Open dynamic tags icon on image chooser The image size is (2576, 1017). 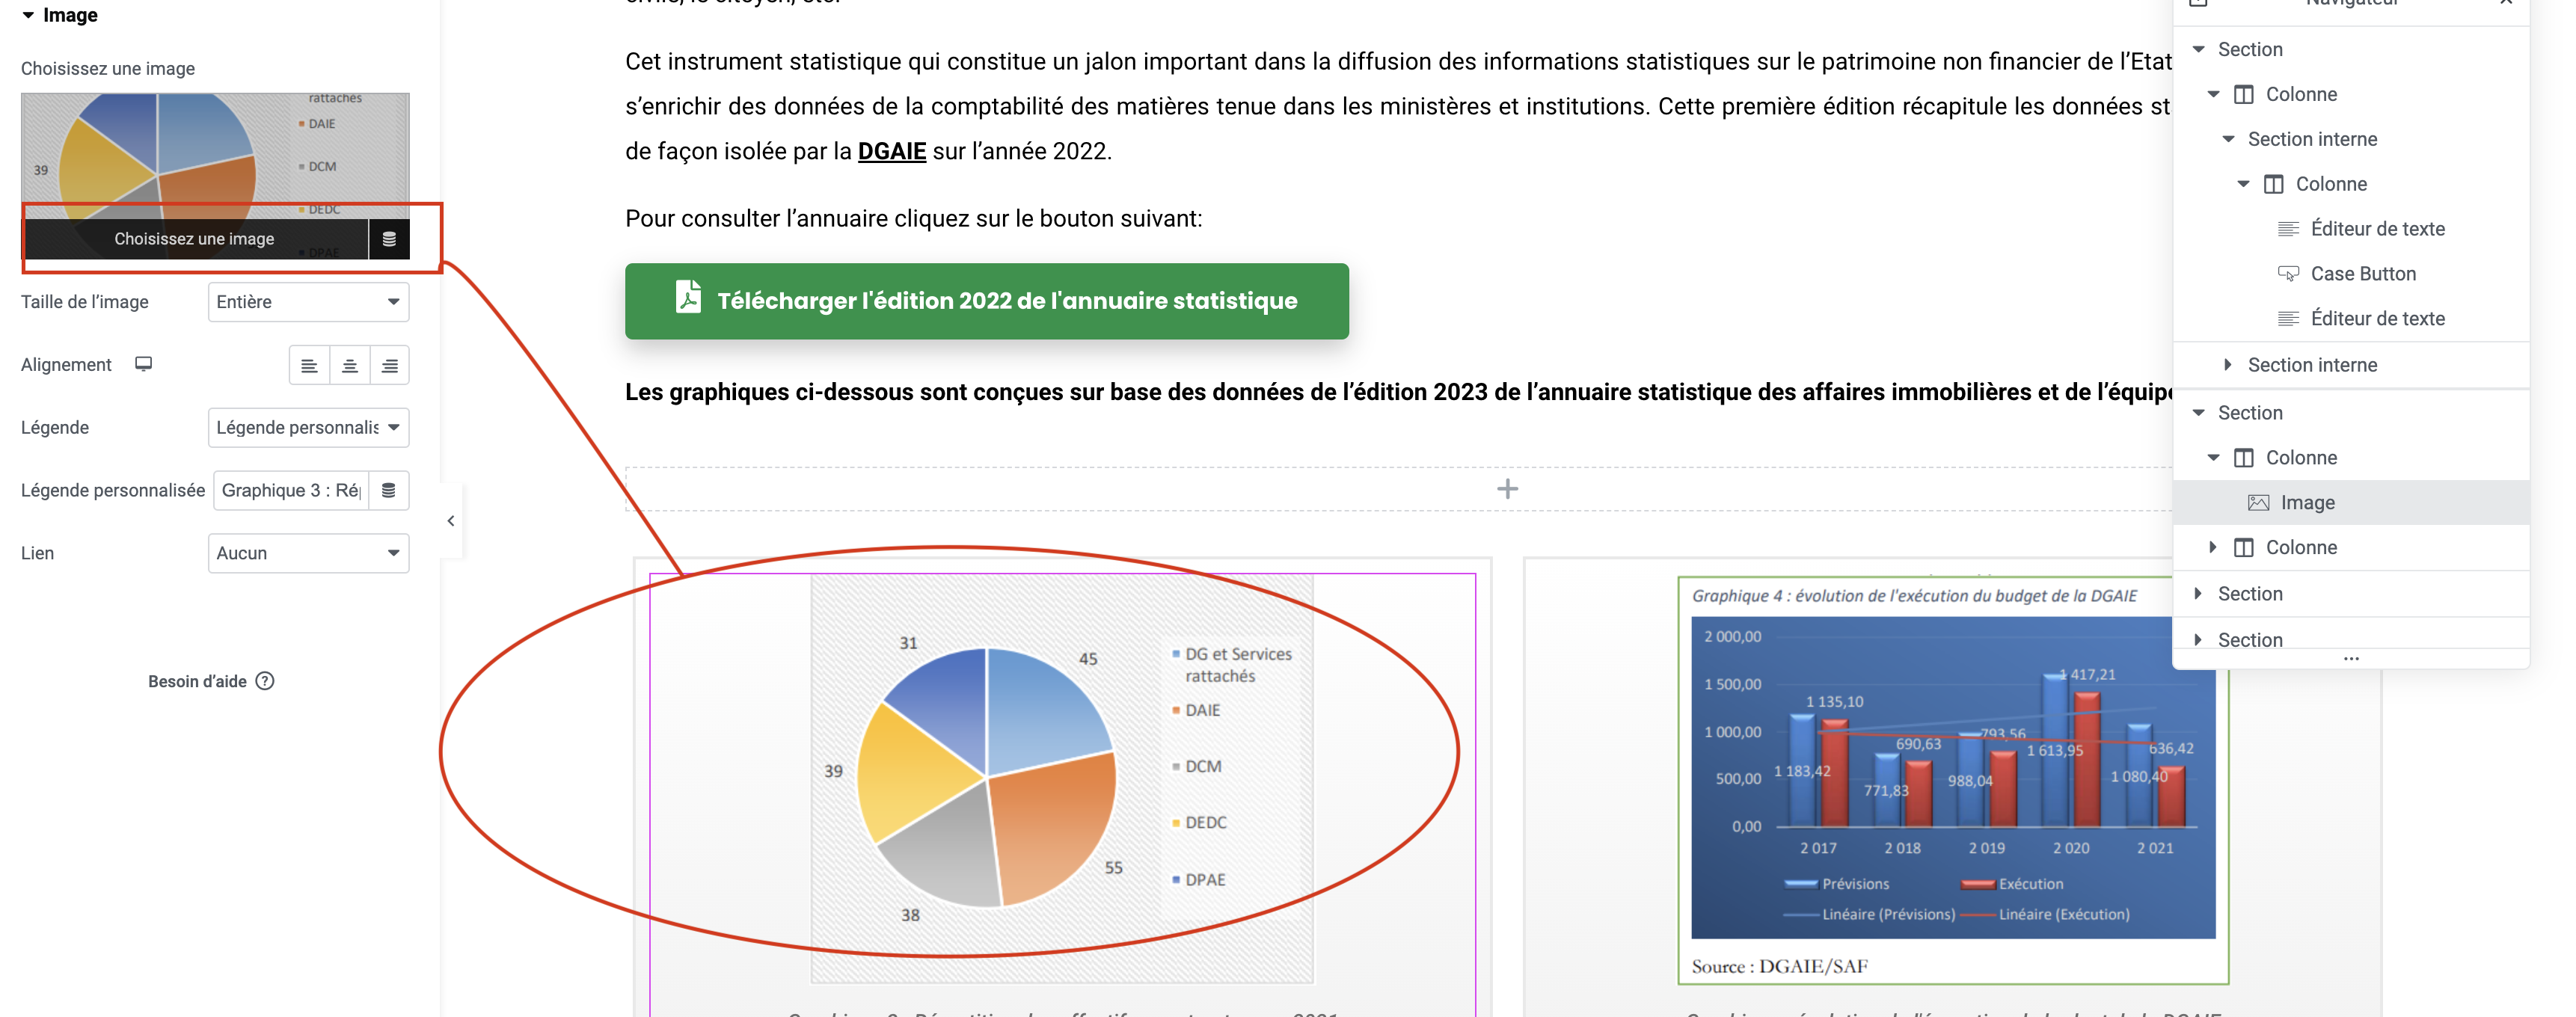click(x=389, y=239)
